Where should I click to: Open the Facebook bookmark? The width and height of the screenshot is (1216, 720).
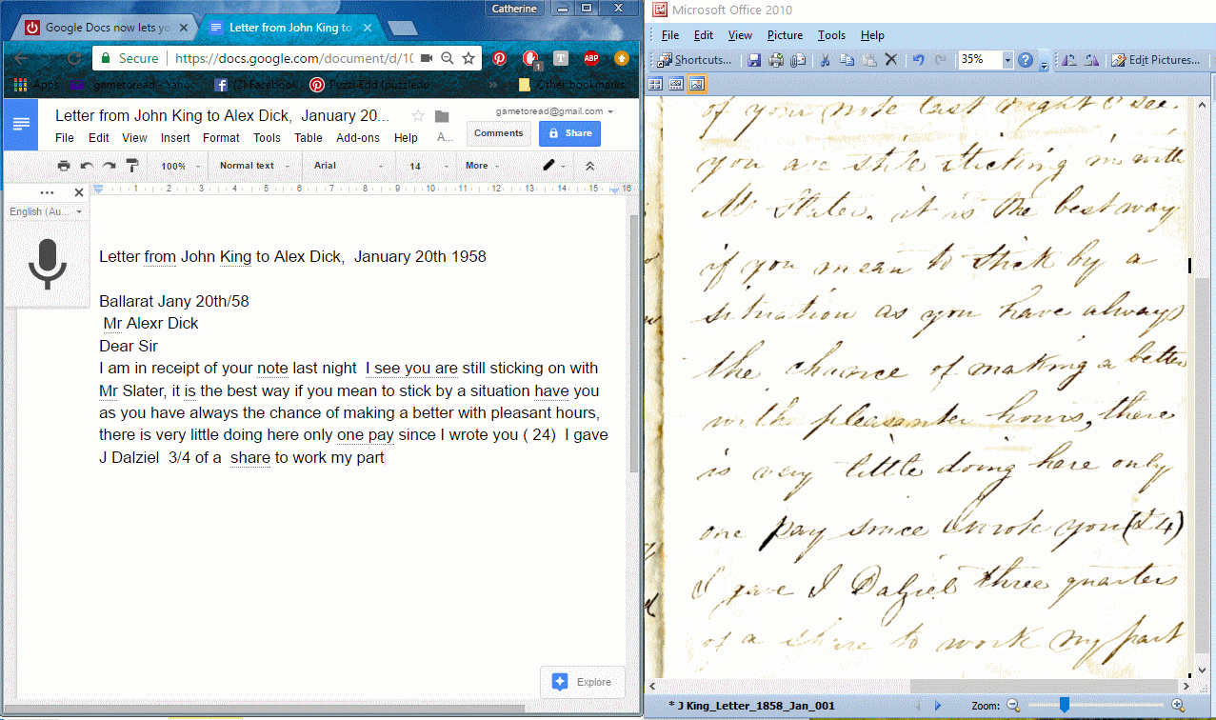coord(254,85)
